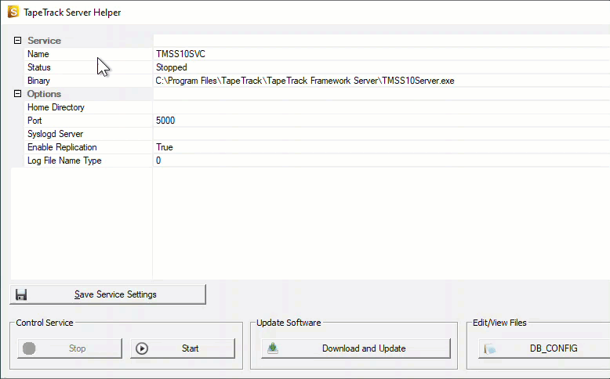Select the Enable Replication label
This screenshot has width=610, height=379.
coord(62,147)
